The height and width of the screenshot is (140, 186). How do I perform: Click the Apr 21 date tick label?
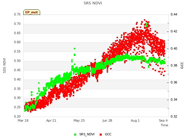click(x=51, y=120)
